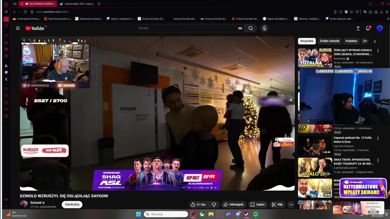Open Opera downloads icon
The image size is (390, 219).
[x=381, y=12]
